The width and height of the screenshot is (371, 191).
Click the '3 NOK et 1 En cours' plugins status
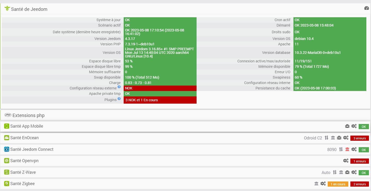[x=160, y=100]
